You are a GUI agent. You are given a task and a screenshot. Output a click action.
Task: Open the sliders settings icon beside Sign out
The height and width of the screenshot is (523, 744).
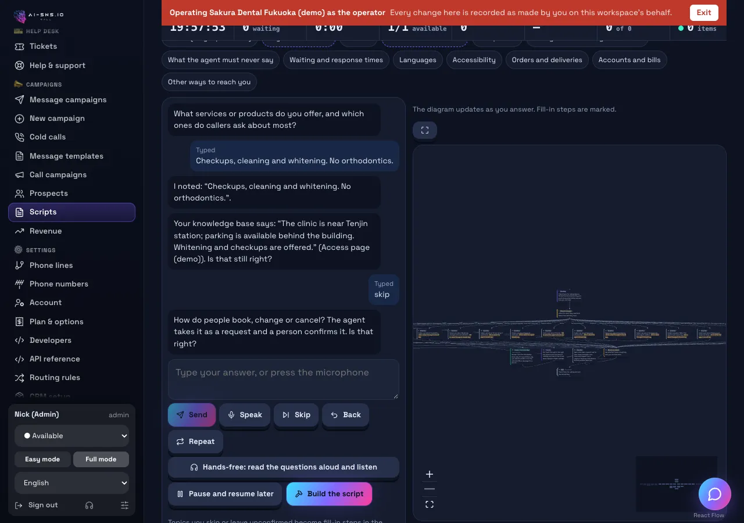tap(124, 506)
